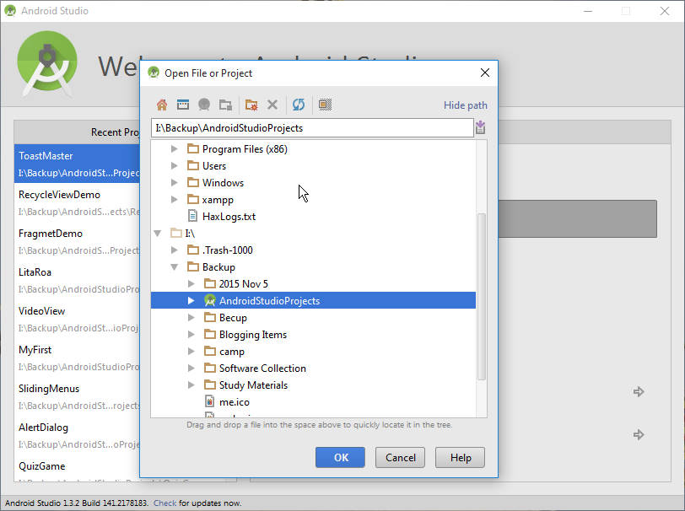Image resolution: width=685 pixels, height=511 pixels.
Task: Open FragmetDemo recent project
Action: [77, 241]
